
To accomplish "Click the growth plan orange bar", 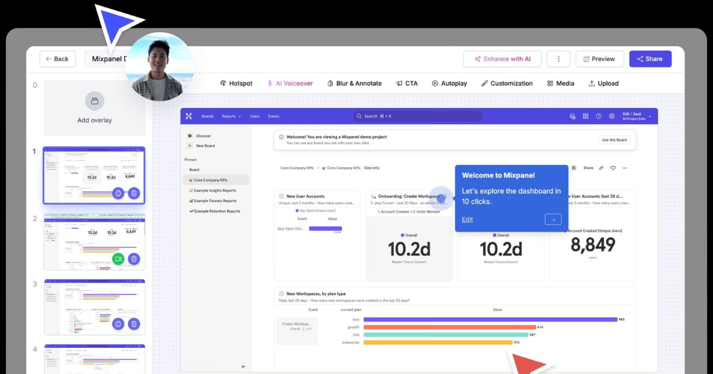I will (x=449, y=327).
